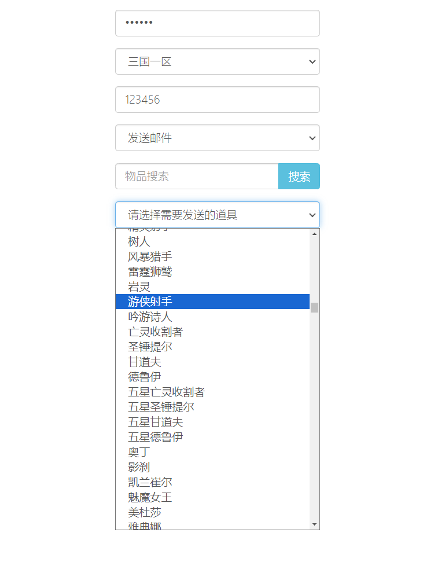
Task: Pick the 五星圣锤提尔 option
Action: [161, 407]
